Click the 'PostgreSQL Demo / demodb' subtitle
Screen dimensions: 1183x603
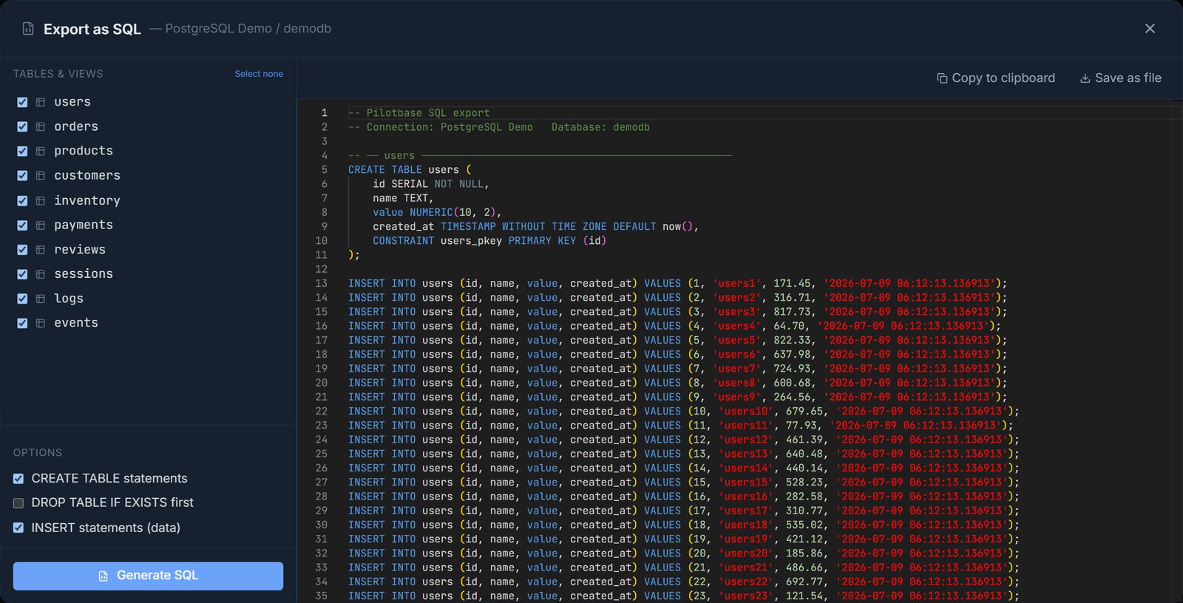[248, 29]
